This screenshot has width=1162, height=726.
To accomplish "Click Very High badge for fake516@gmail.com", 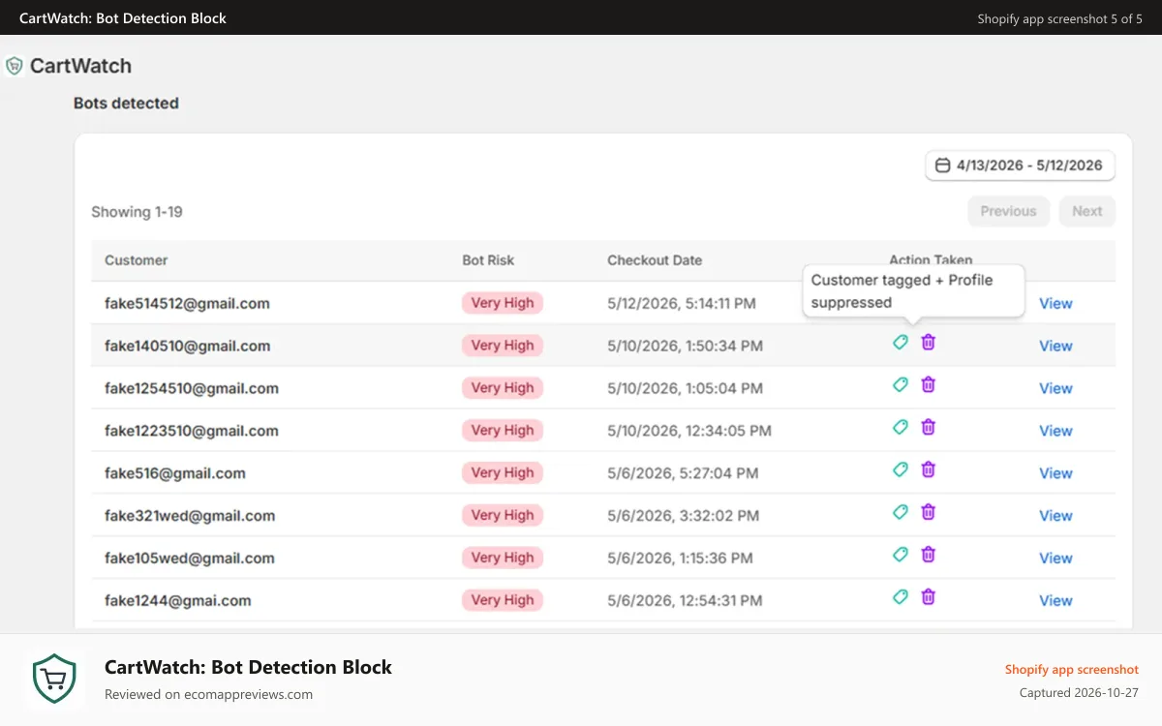I will 503,473.
